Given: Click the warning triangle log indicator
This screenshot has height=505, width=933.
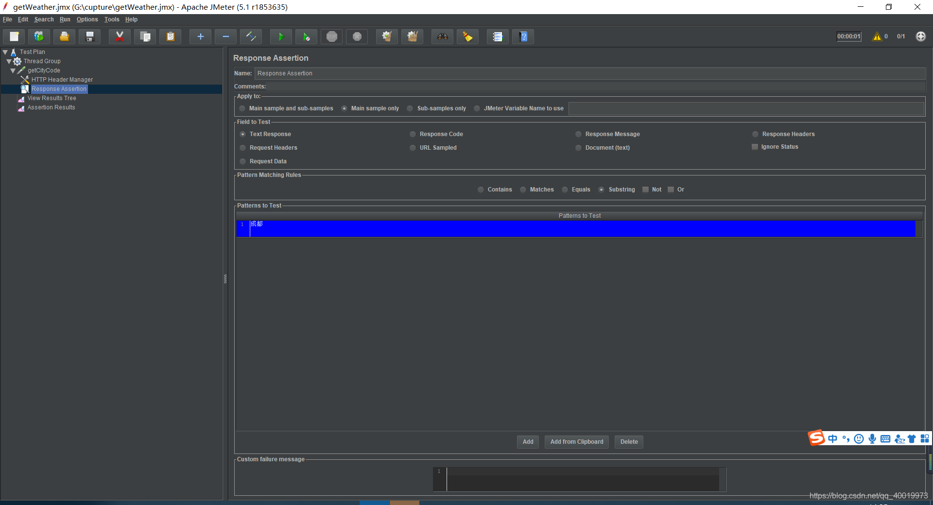Looking at the screenshot, I should [x=877, y=36].
